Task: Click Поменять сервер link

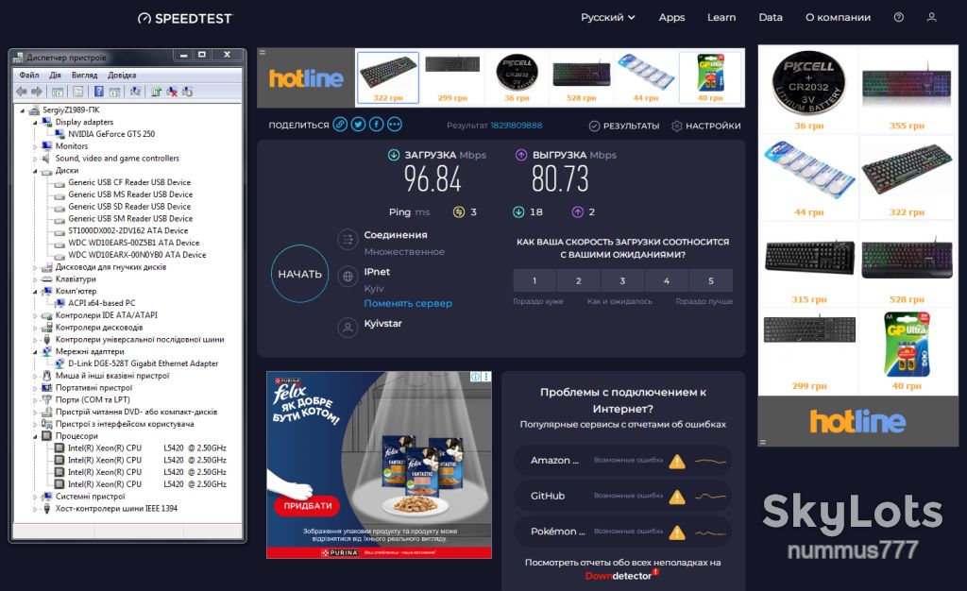Action: click(408, 303)
